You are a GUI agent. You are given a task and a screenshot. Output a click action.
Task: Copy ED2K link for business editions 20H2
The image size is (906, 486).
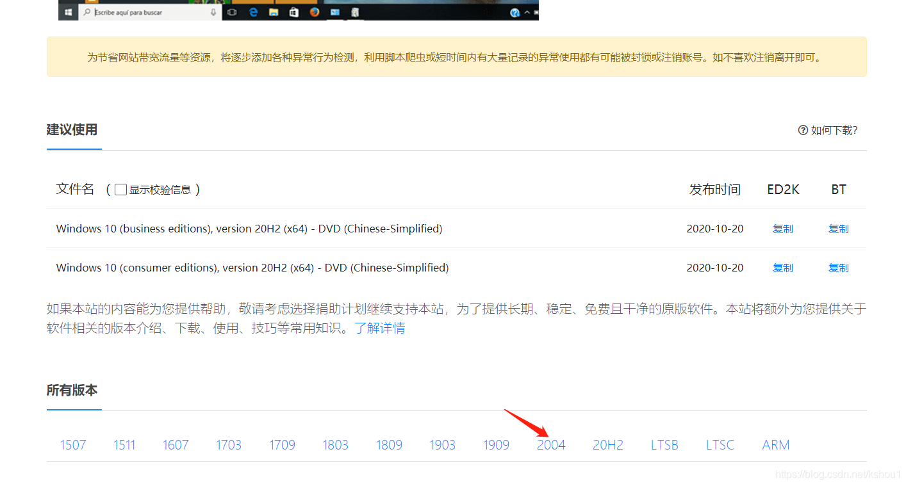(783, 229)
